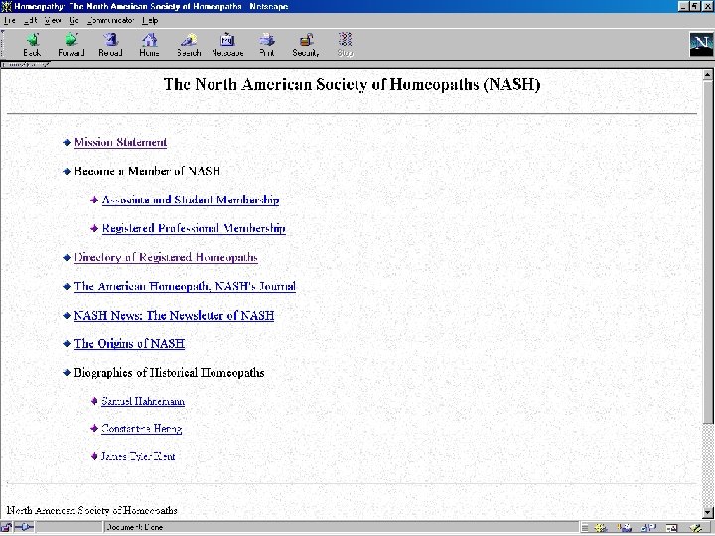Open The Origins of NASH link

point(129,344)
